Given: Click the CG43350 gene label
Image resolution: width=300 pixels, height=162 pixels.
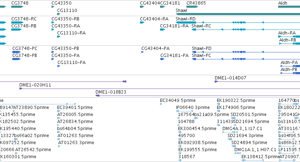Looking at the screenshot, I should [x=61, y=3].
